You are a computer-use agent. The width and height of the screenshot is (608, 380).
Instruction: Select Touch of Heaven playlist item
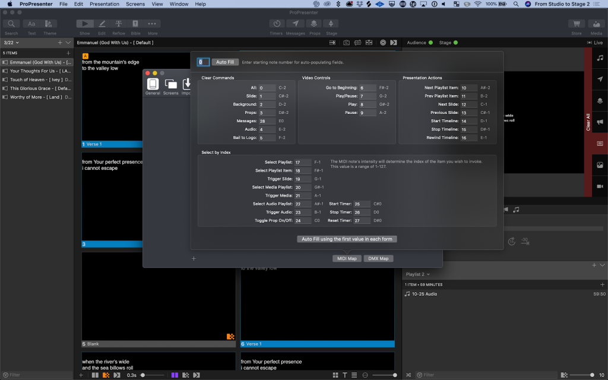[x=37, y=80]
